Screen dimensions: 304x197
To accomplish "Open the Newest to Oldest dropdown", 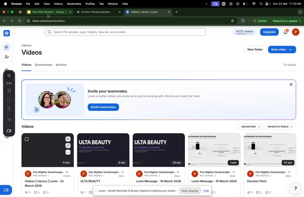I will pos(280,126).
